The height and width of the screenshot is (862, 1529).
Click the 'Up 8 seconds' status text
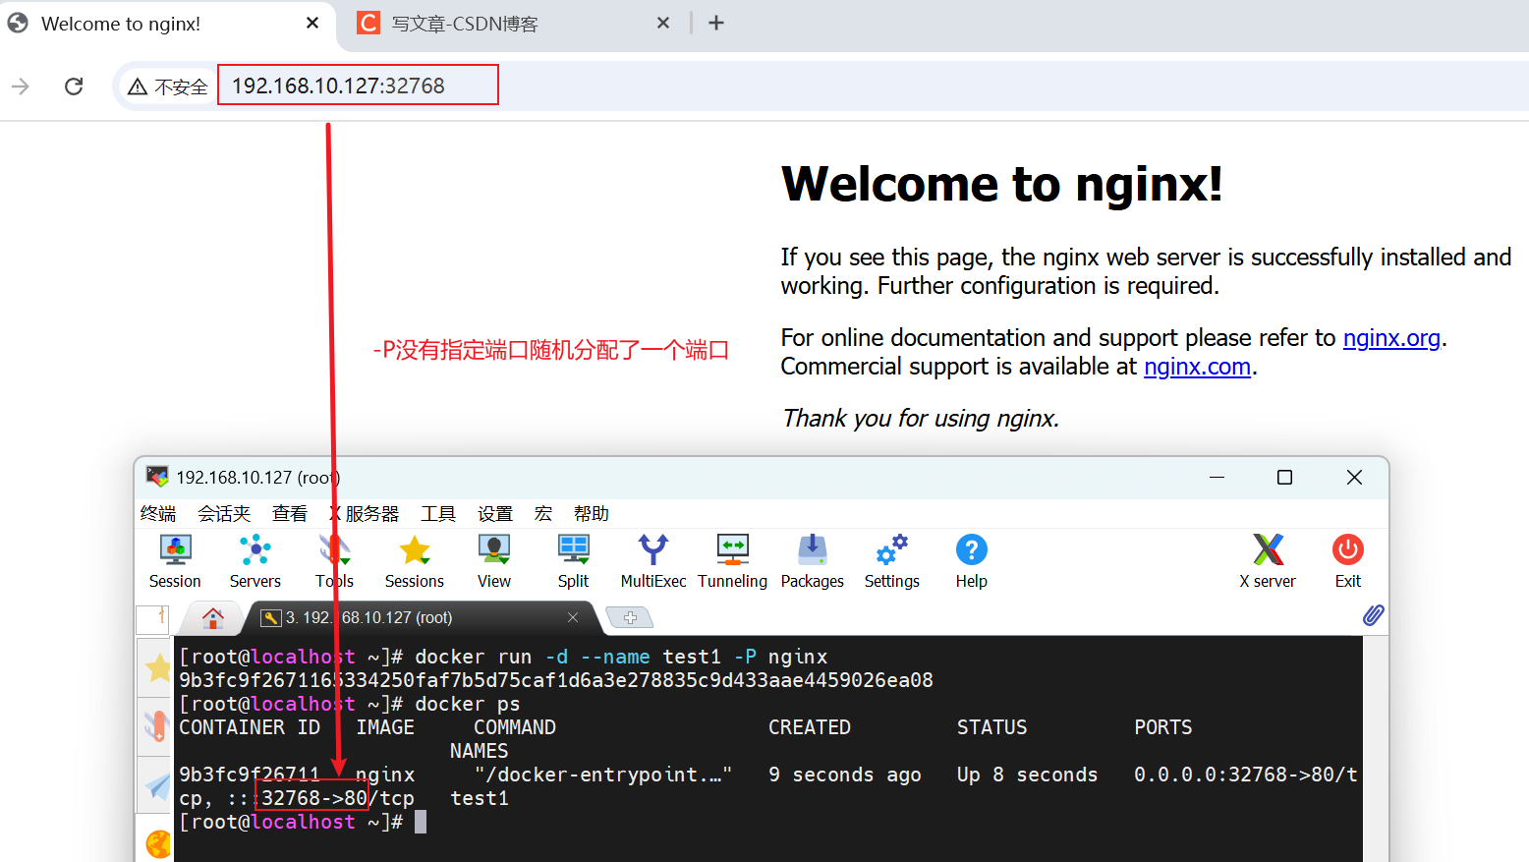coord(1027,775)
